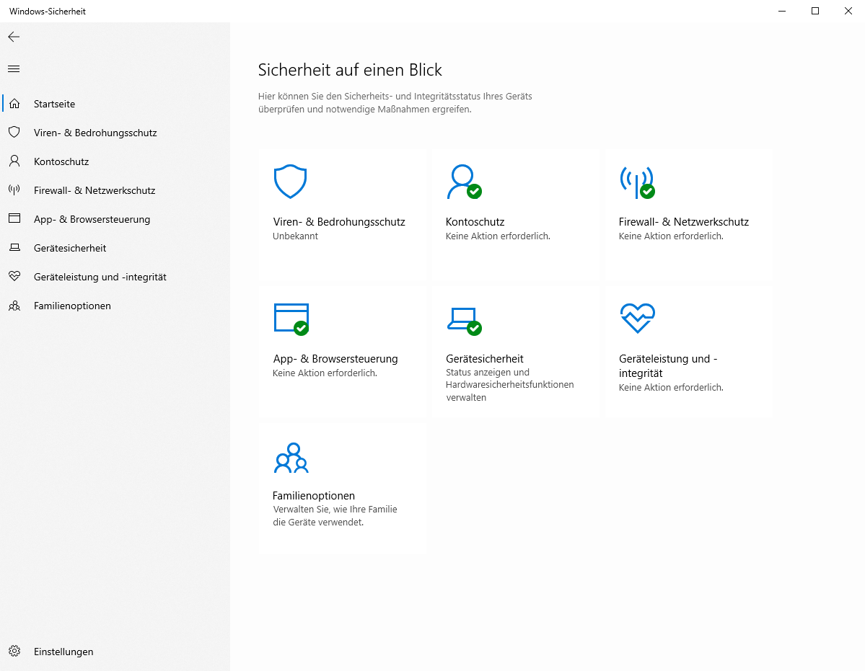The height and width of the screenshot is (671, 865).
Task: Click the gear icon beside Einstellungen
Action: tap(14, 651)
